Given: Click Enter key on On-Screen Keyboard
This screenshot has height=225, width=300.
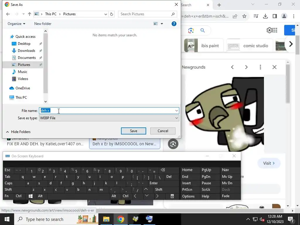Looking at the screenshot, I should pyautogui.click(x=163, y=183).
